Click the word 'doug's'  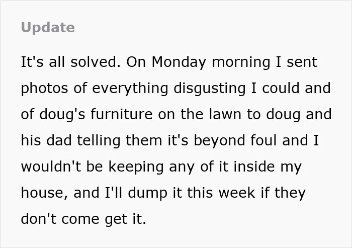pyautogui.click(x=62, y=115)
